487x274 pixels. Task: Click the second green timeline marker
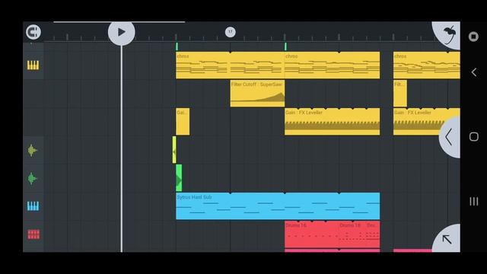click(285, 46)
